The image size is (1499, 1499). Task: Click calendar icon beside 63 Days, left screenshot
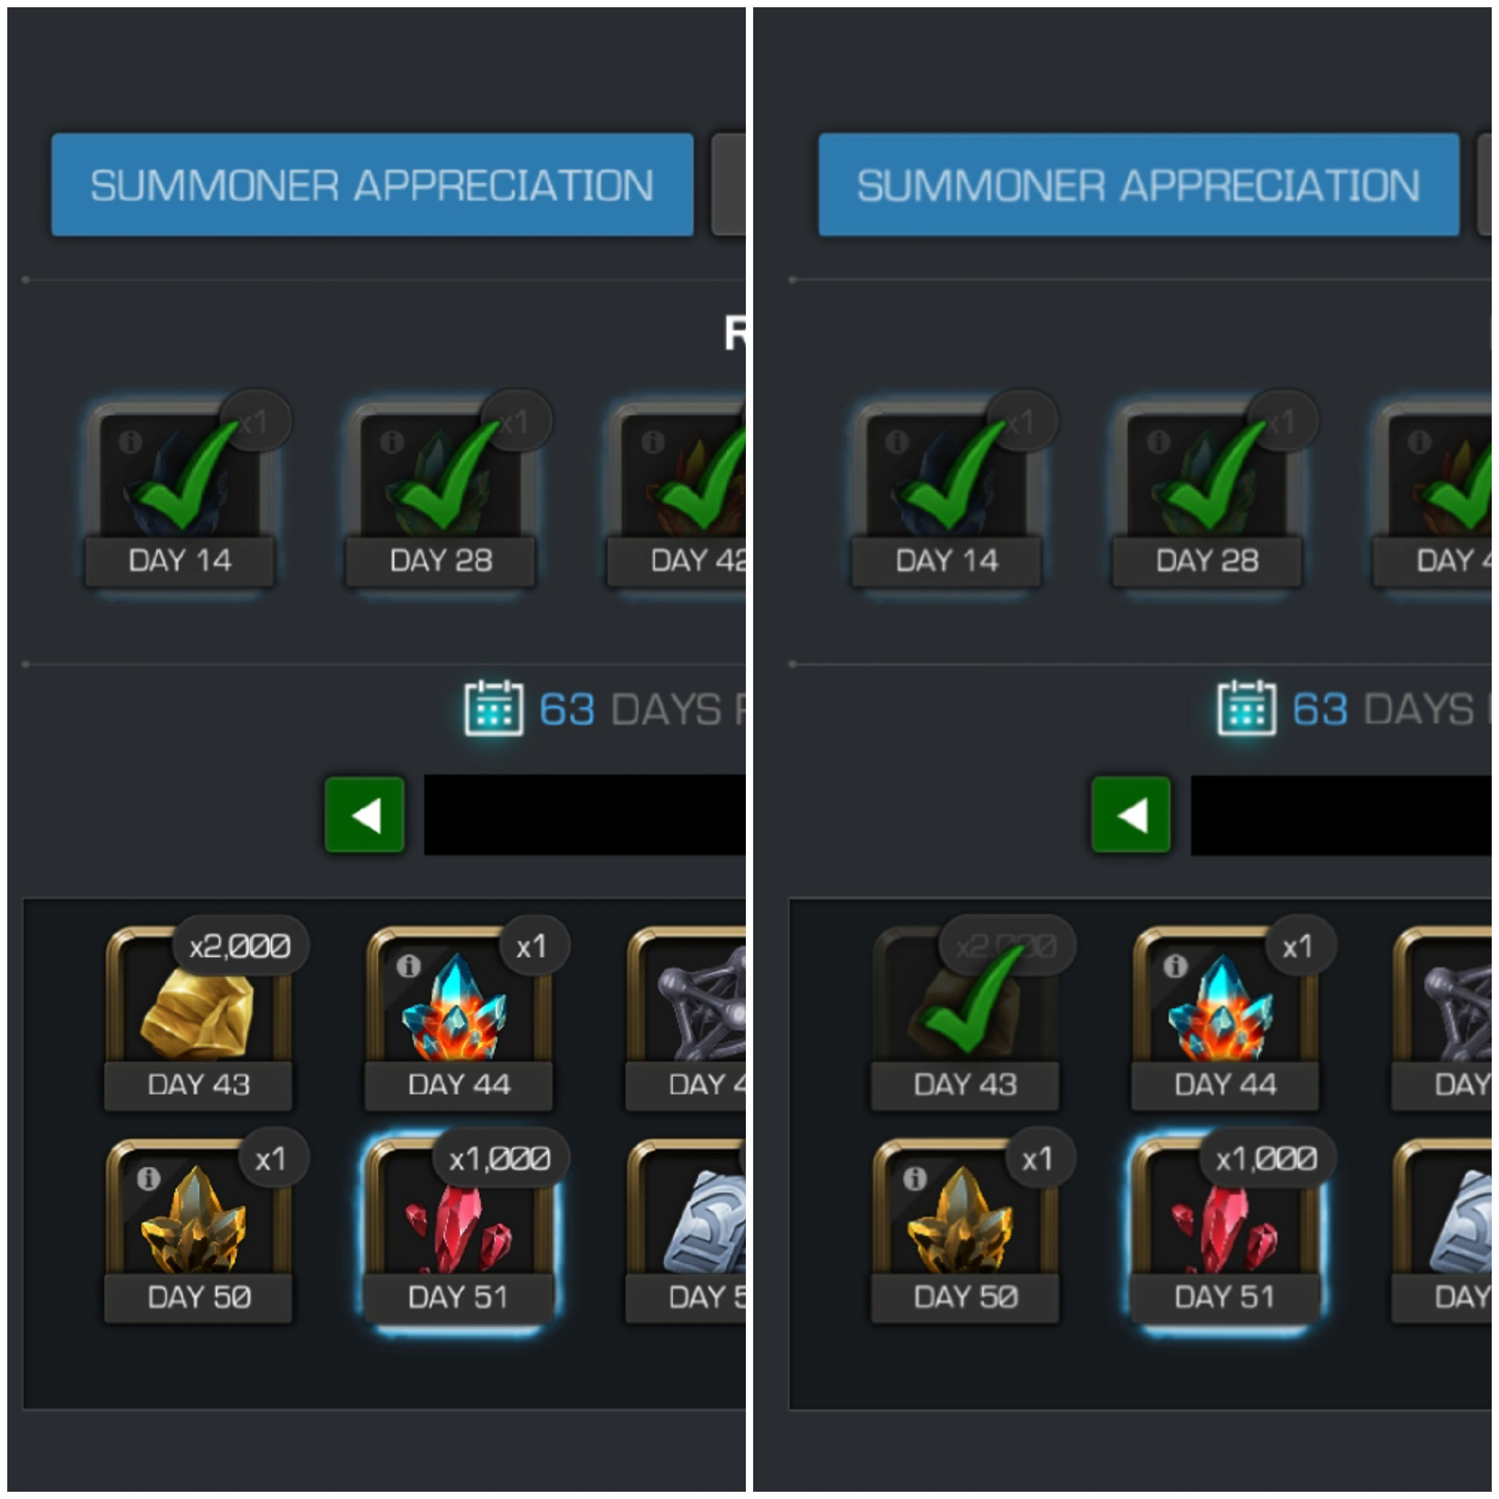[x=493, y=708]
